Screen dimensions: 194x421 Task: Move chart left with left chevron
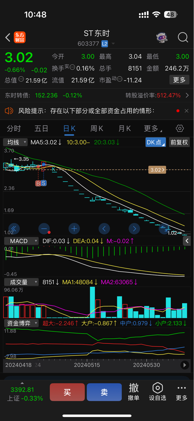tap(104, 229)
